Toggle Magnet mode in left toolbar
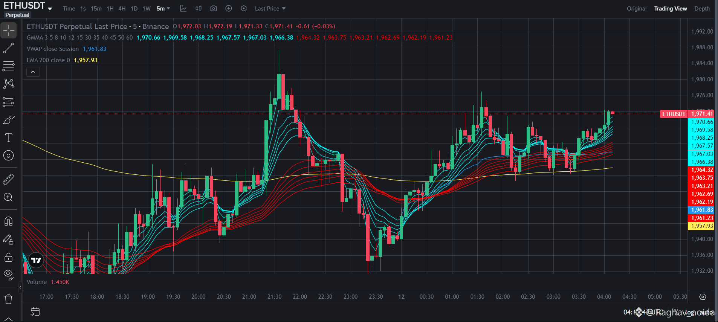This screenshot has height=322, width=718. point(9,221)
